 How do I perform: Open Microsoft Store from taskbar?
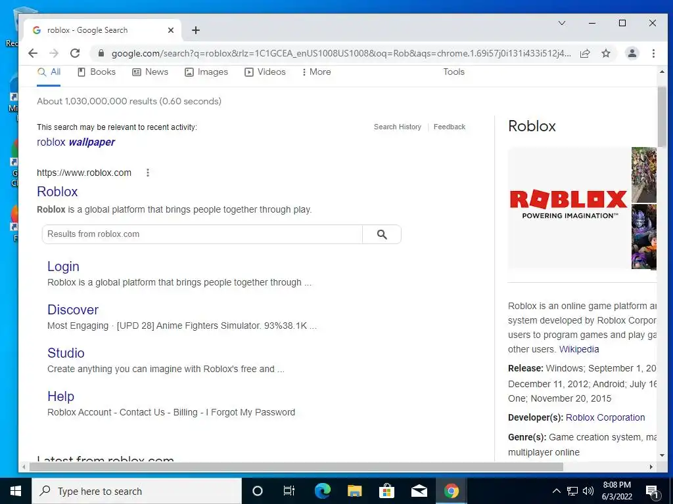386,491
